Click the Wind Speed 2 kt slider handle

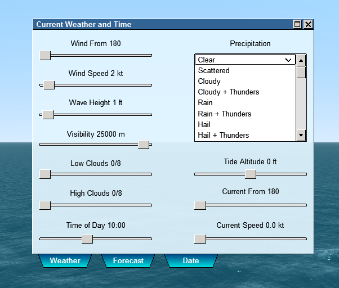coord(49,85)
